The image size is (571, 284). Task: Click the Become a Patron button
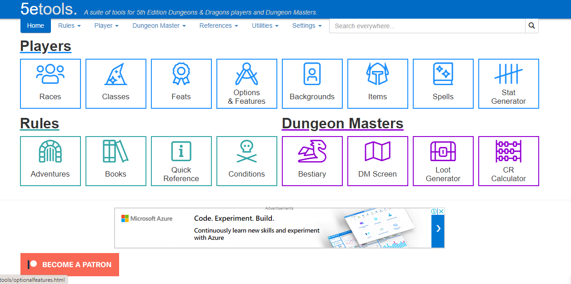click(70, 264)
